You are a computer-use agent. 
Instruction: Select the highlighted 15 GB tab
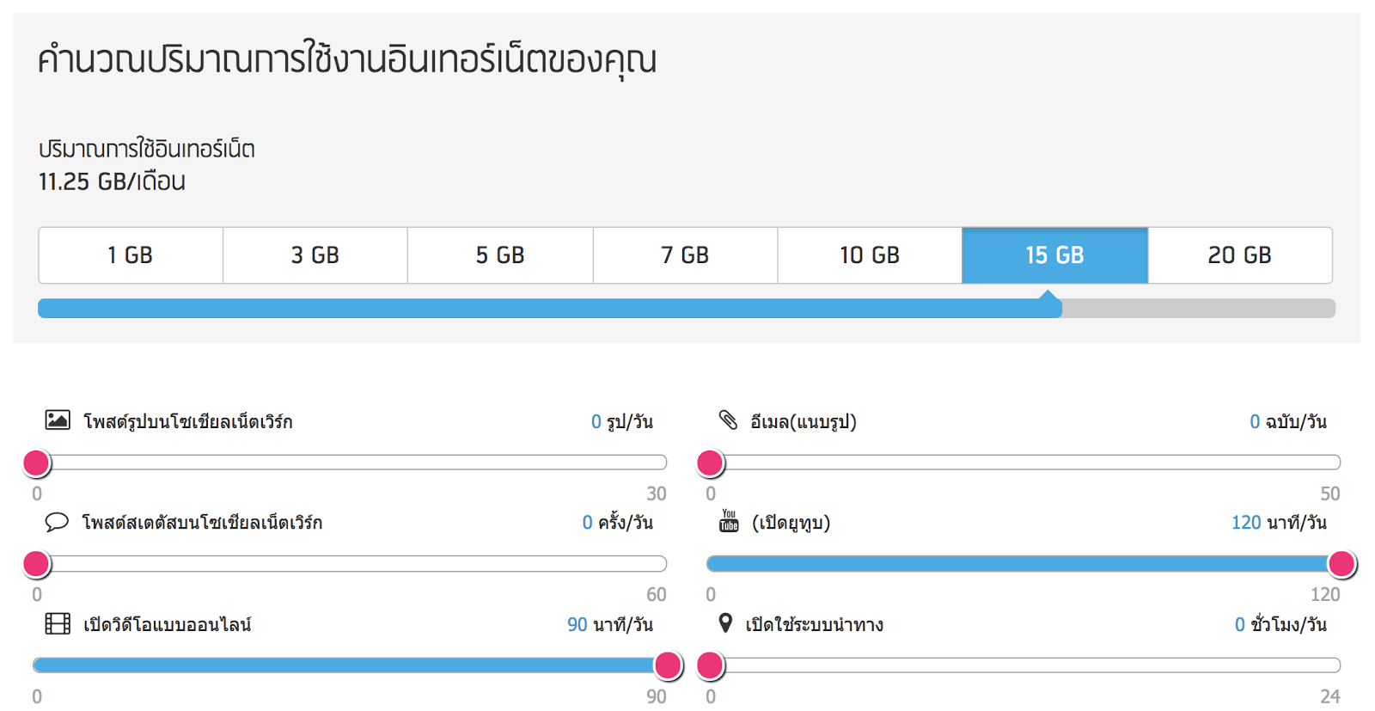(1054, 255)
